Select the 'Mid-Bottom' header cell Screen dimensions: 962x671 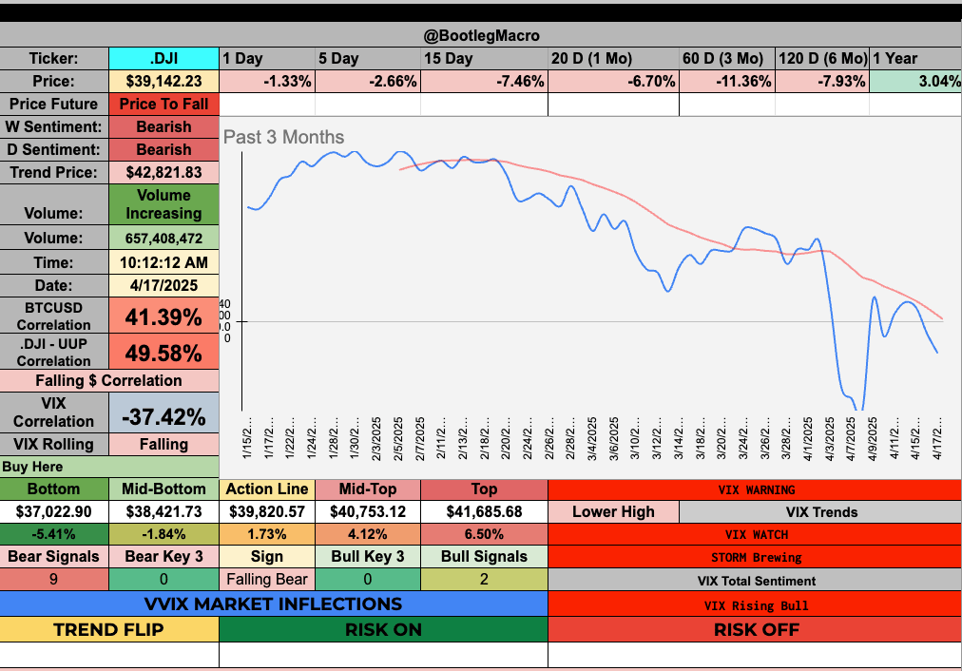[164, 489]
